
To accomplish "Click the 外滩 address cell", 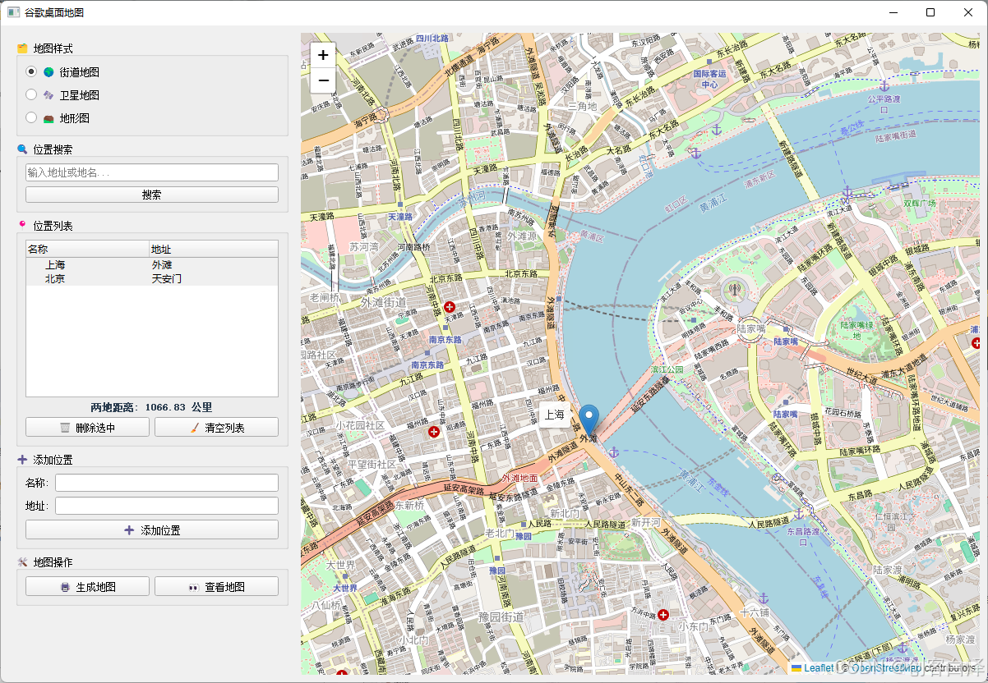I will pos(162,265).
